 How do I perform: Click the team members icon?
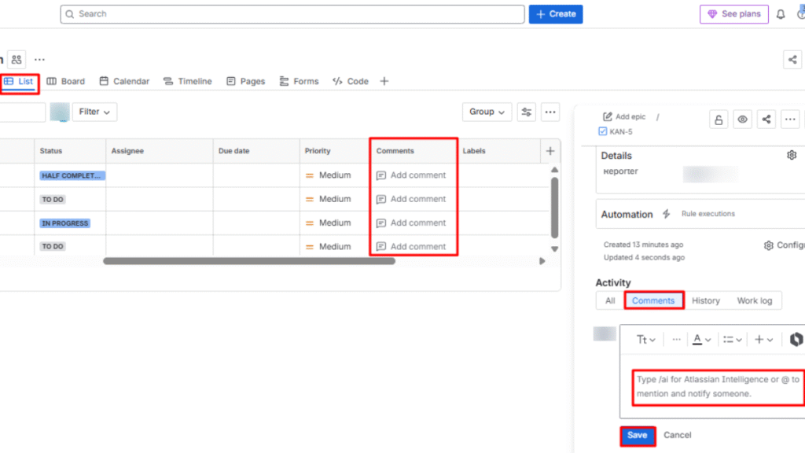tap(17, 59)
